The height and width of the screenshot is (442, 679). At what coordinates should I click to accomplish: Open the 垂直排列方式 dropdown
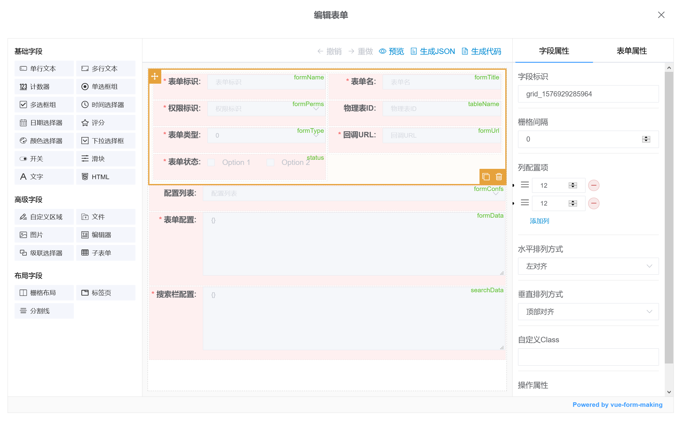click(x=588, y=312)
